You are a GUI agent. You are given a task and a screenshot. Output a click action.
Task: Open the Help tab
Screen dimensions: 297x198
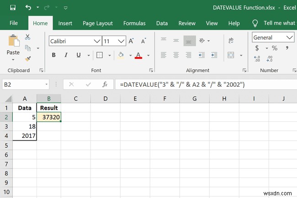(x=234, y=23)
